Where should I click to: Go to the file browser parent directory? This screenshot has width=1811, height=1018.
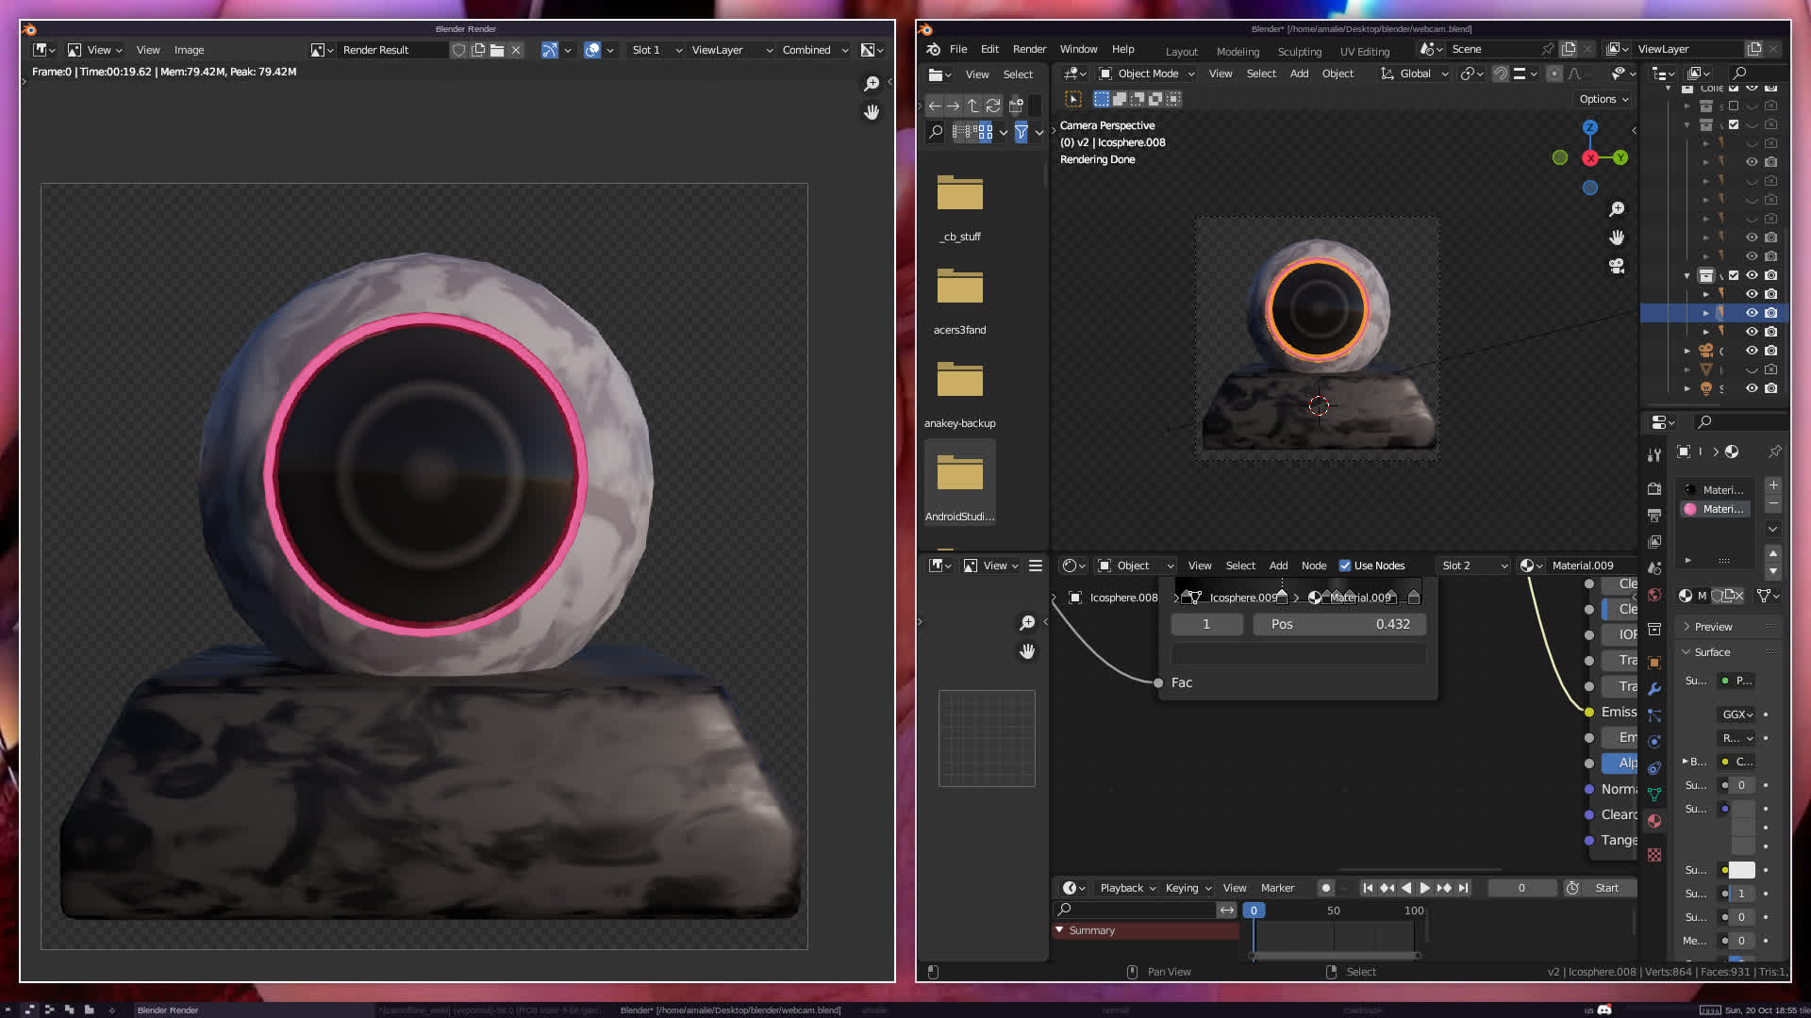pos(973,106)
